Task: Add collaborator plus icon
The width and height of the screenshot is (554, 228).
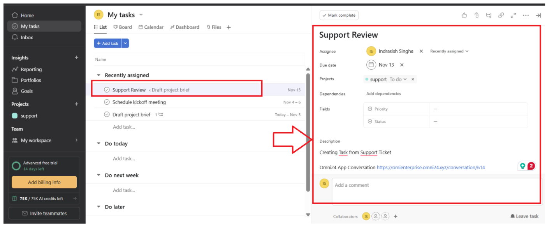Action: pos(396,216)
